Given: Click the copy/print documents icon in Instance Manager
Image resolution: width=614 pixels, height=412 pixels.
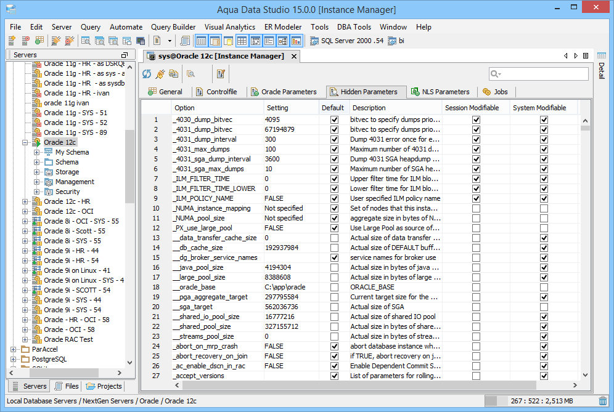Looking at the screenshot, I should pos(173,73).
